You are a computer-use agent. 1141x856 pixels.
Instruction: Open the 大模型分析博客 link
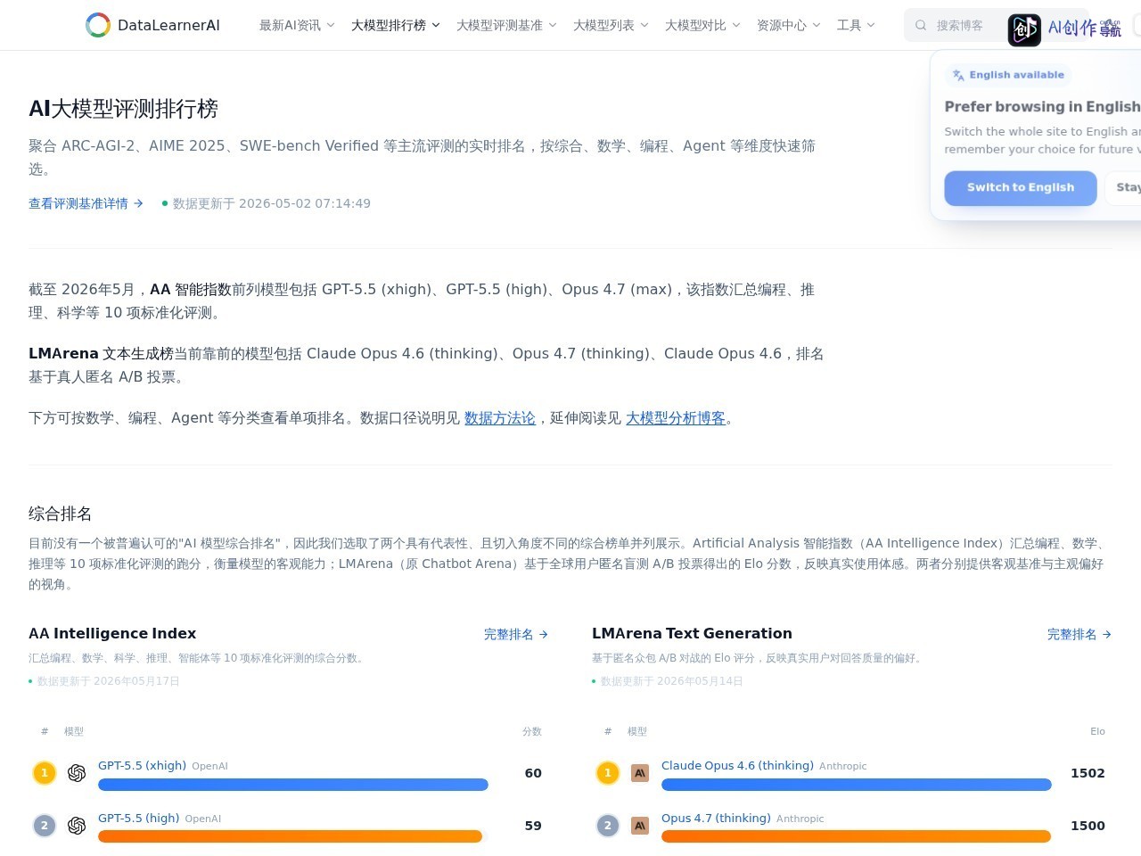coord(676,417)
